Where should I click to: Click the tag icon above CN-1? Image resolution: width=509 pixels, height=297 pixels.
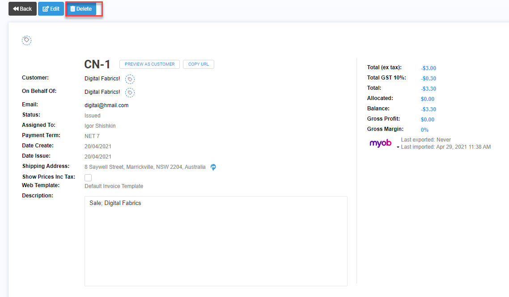[27, 40]
